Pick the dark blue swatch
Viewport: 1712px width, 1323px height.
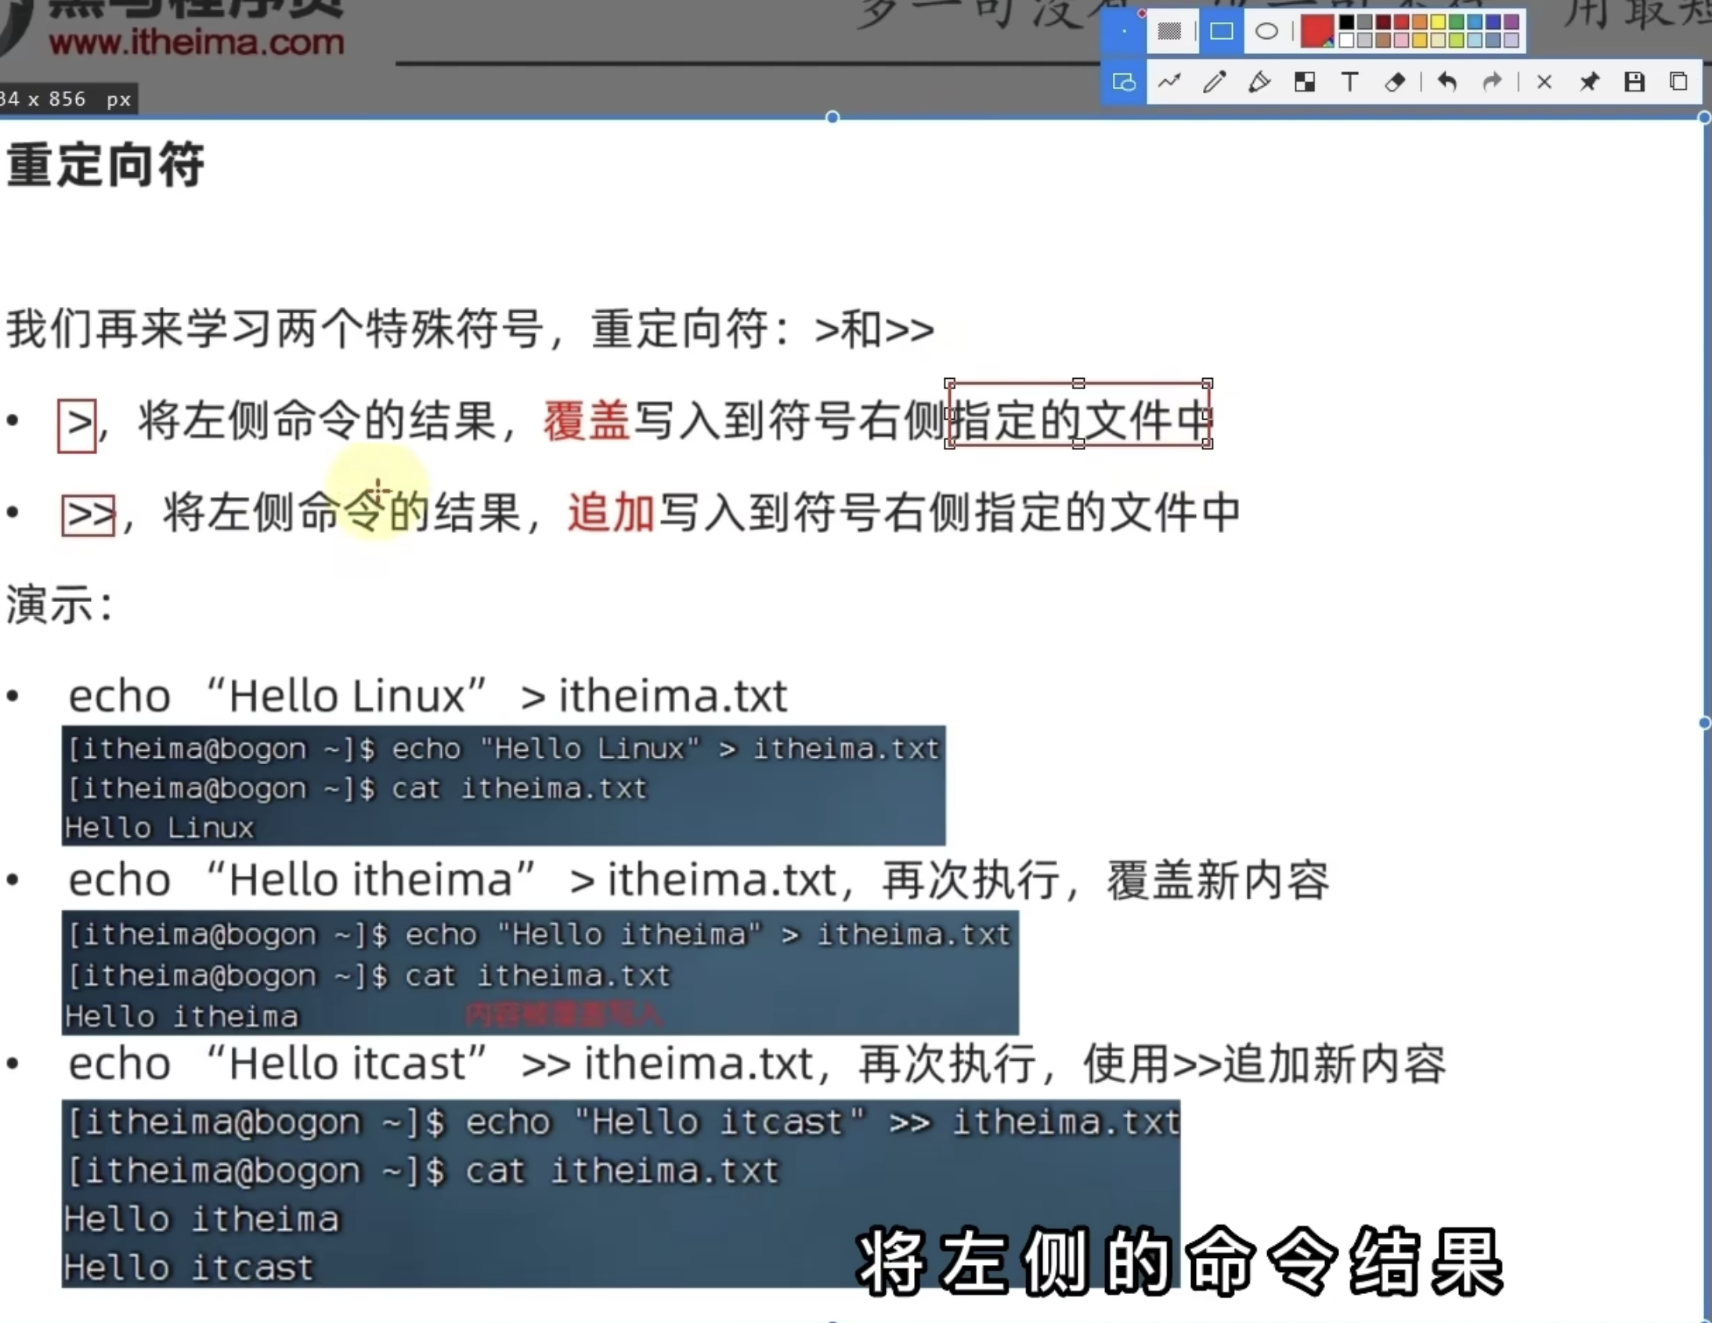(x=1493, y=22)
